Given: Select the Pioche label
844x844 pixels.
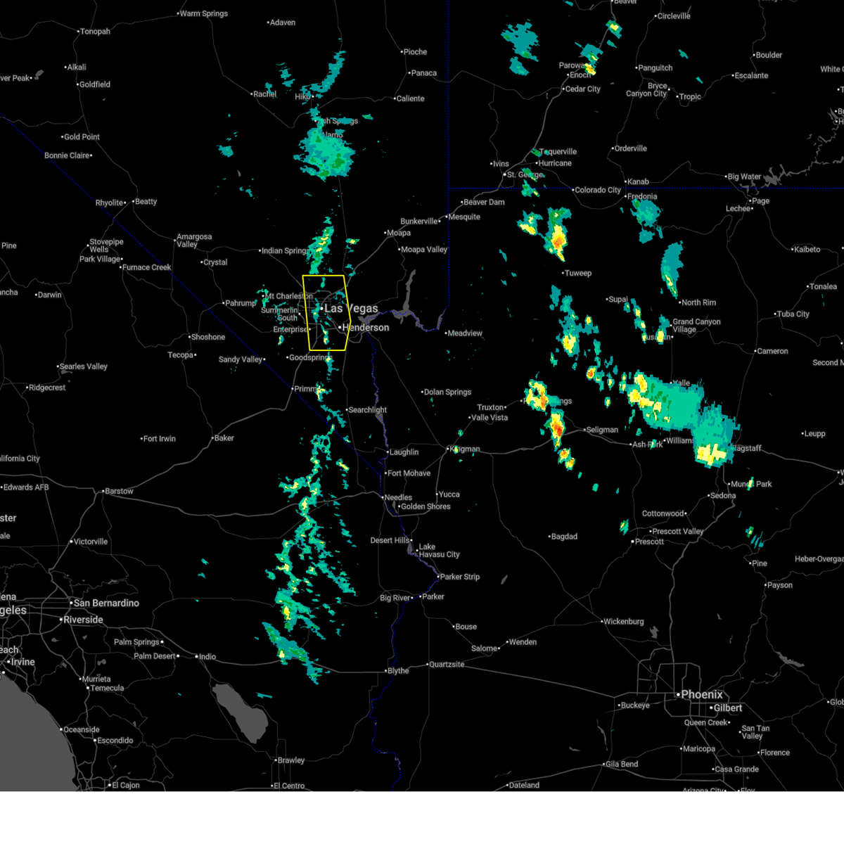Looking at the screenshot, I should (x=415, y=52).
